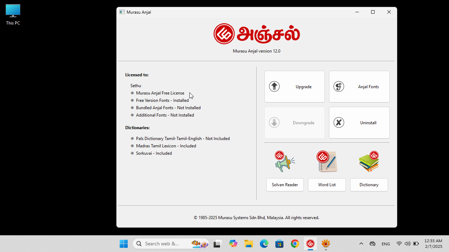The image size is (449, 252).
Task: Click the Uninstall X icon
Action: (x=339, y=122)
